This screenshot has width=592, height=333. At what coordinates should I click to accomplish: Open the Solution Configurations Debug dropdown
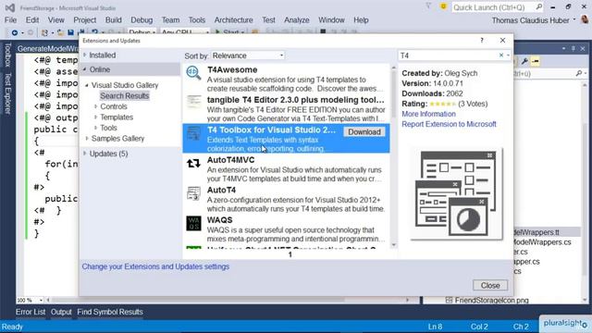[x=142, y=33]
